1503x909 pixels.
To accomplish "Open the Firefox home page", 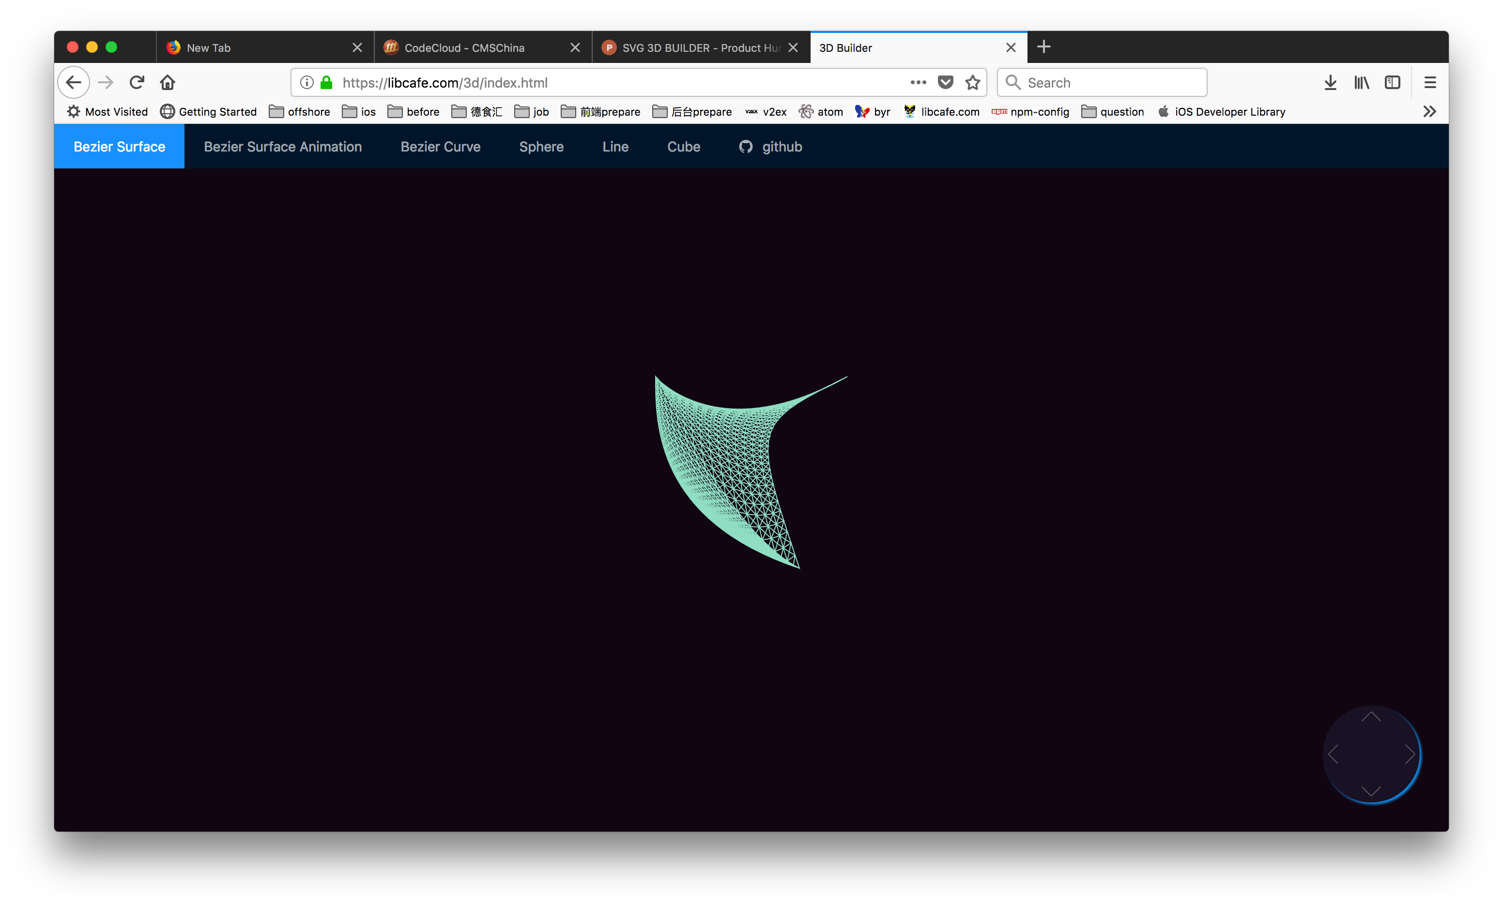I will click(168, 82).
